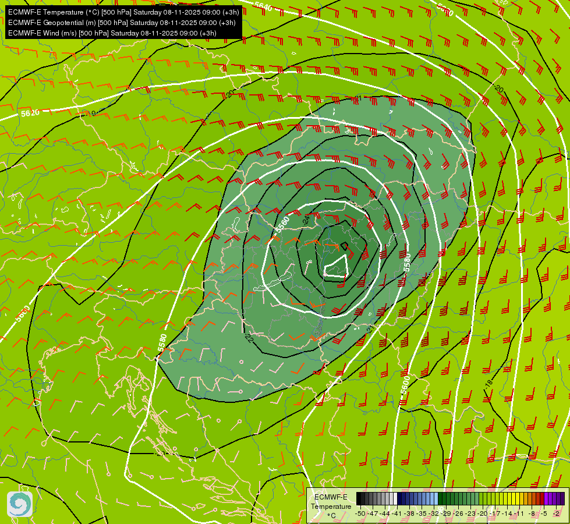Click the 5640 geopotential contour label
The height and width of the screenshot is (524, 570).
[x=263, y=6]
